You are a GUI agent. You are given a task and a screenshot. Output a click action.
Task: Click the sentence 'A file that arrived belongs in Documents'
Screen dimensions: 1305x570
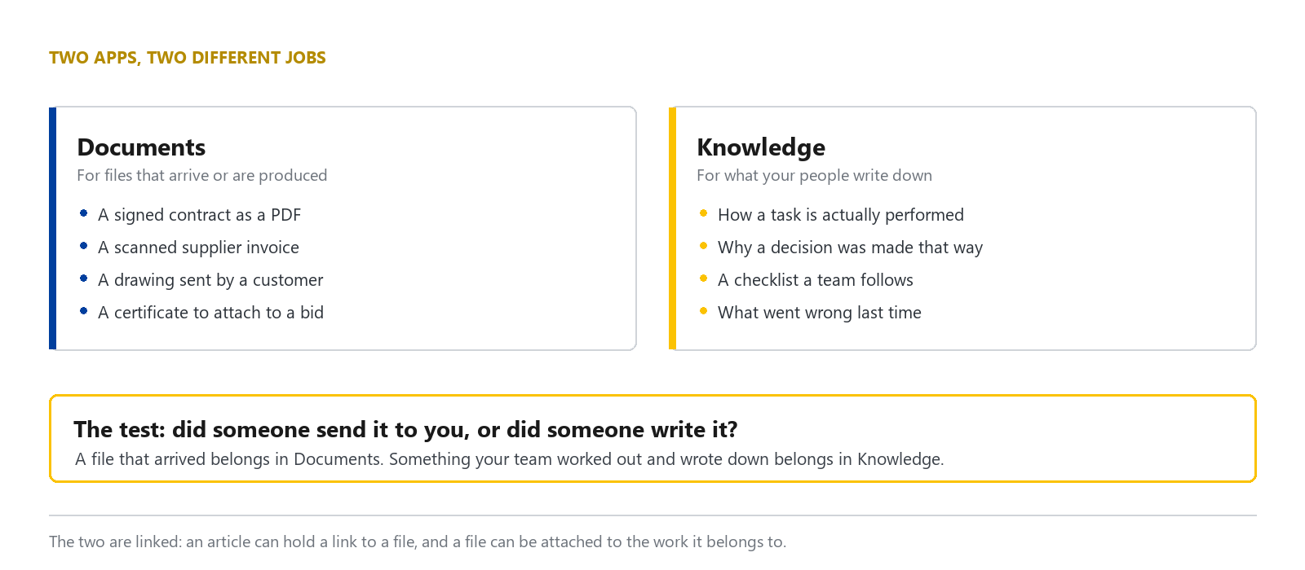click(x=229, y=459)
